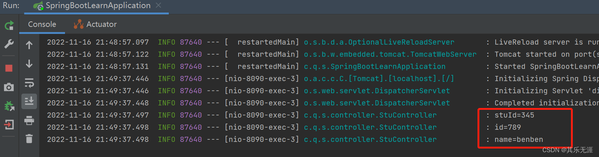Switch to the Console tab

42,24
